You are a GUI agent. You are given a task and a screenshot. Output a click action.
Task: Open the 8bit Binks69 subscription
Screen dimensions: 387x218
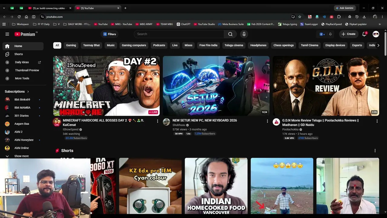click(x=23, y=100)
